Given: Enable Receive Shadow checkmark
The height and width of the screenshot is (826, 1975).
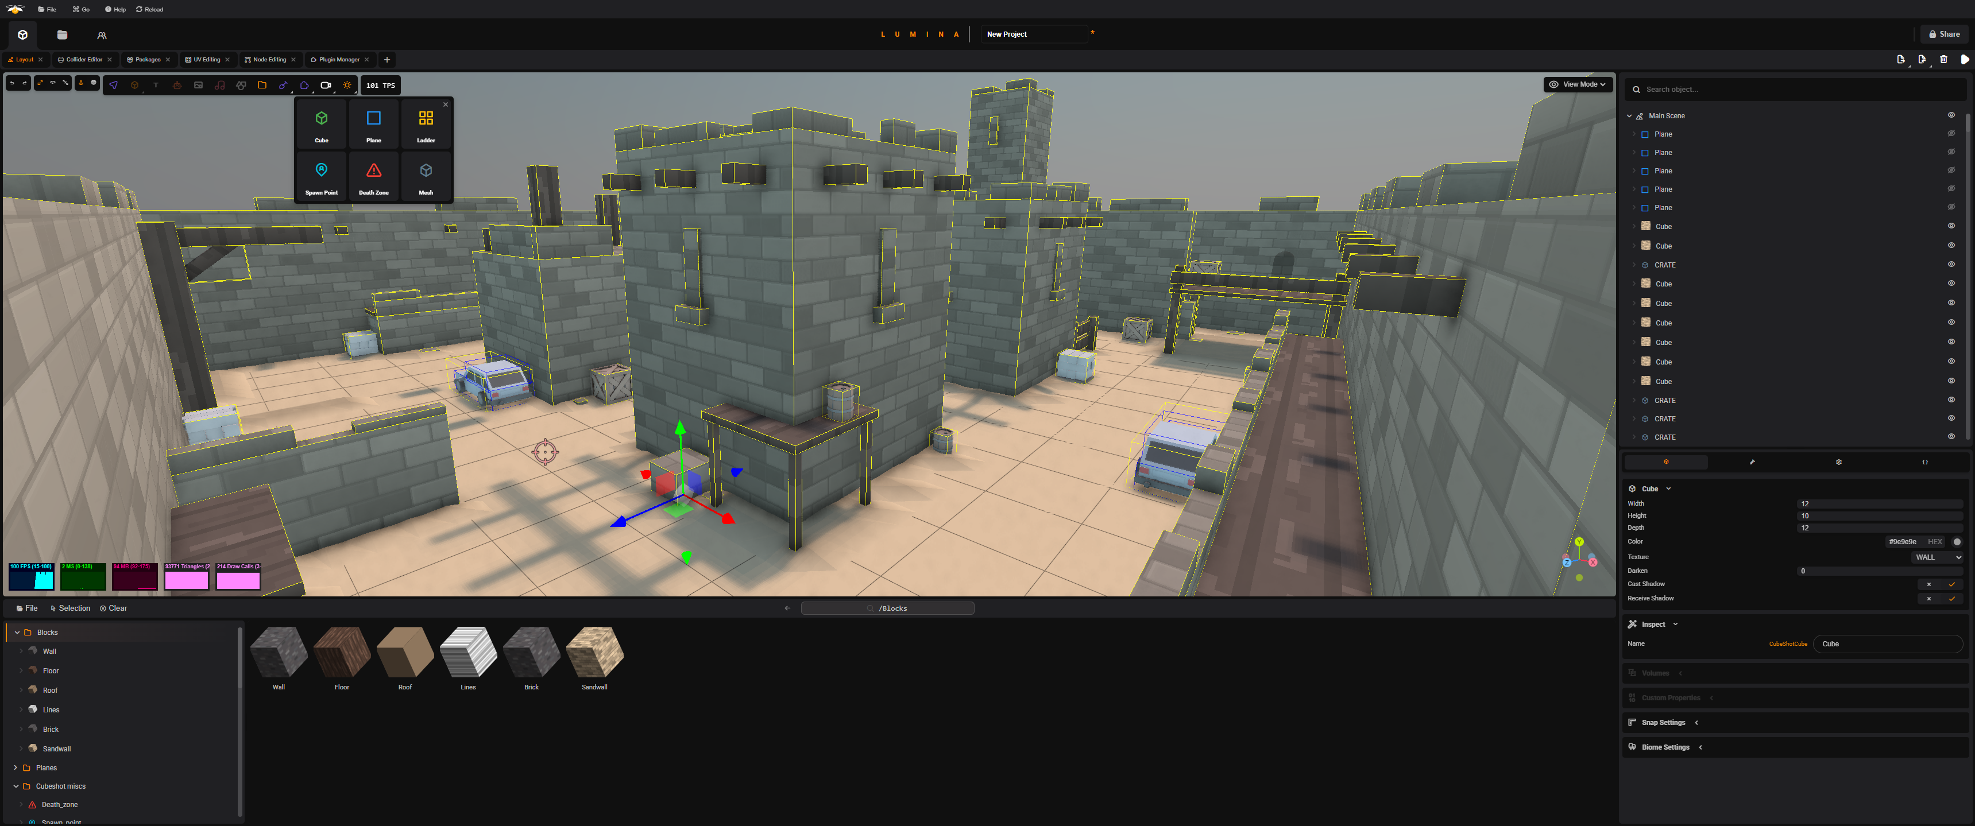Looking at the screenshot, I should 1952,599.
